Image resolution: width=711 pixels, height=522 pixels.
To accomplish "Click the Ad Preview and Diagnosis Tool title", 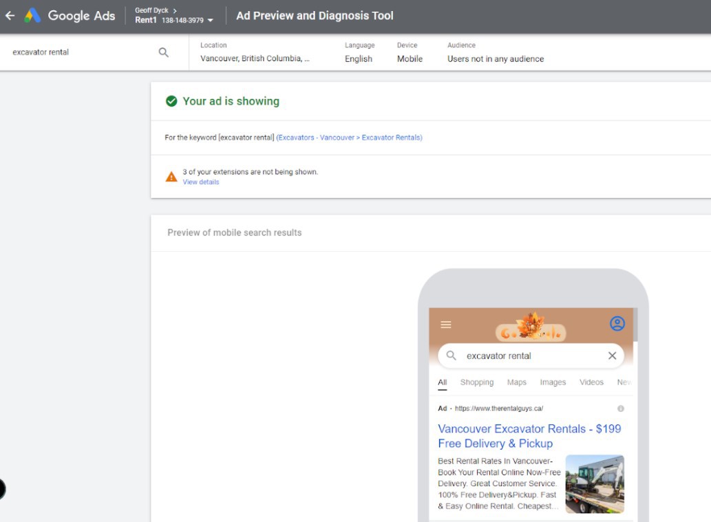I will click(x=315, y=16).
